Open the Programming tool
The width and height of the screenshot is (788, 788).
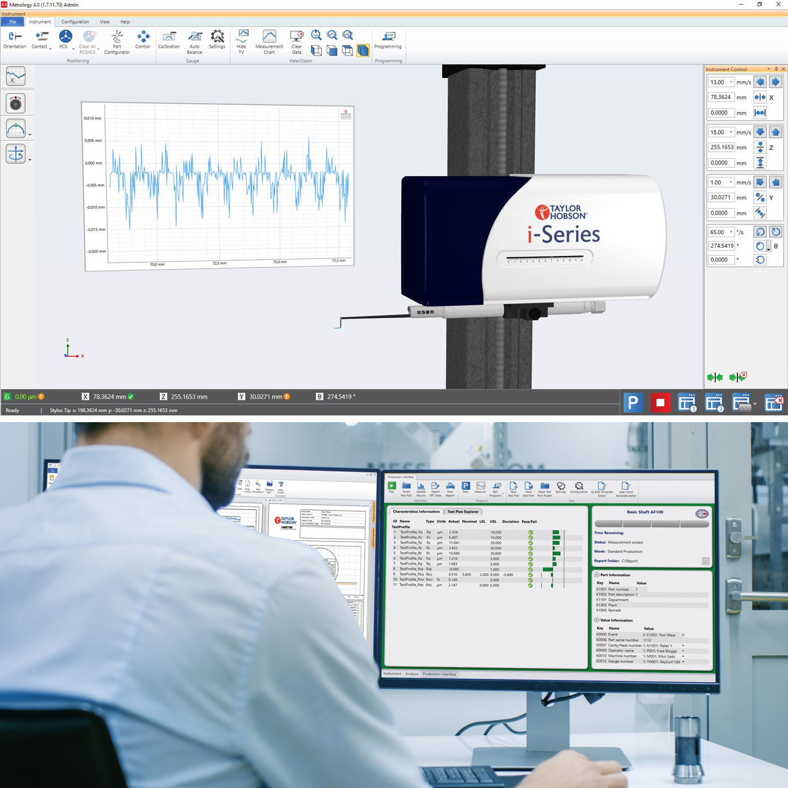(x=388, y=39)
